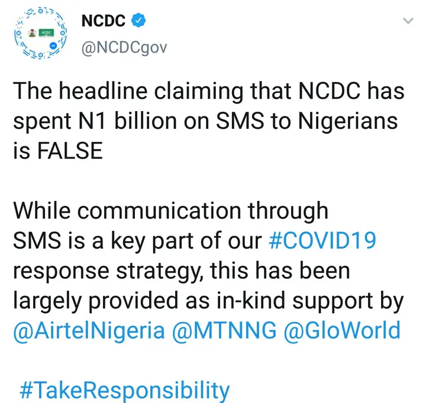This screenshot has height=403, width=426.
Task: Click the word FALSE in the tweet
Action: click(x=70, y=151)
